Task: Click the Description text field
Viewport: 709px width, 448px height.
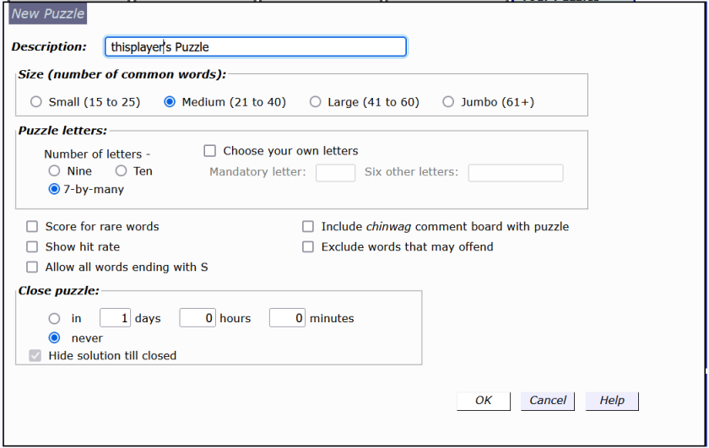Action: [x=255, y=47]
